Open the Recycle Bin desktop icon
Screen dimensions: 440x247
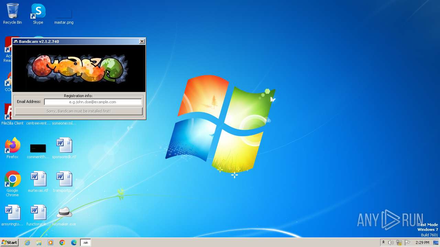tap(12, 14)
